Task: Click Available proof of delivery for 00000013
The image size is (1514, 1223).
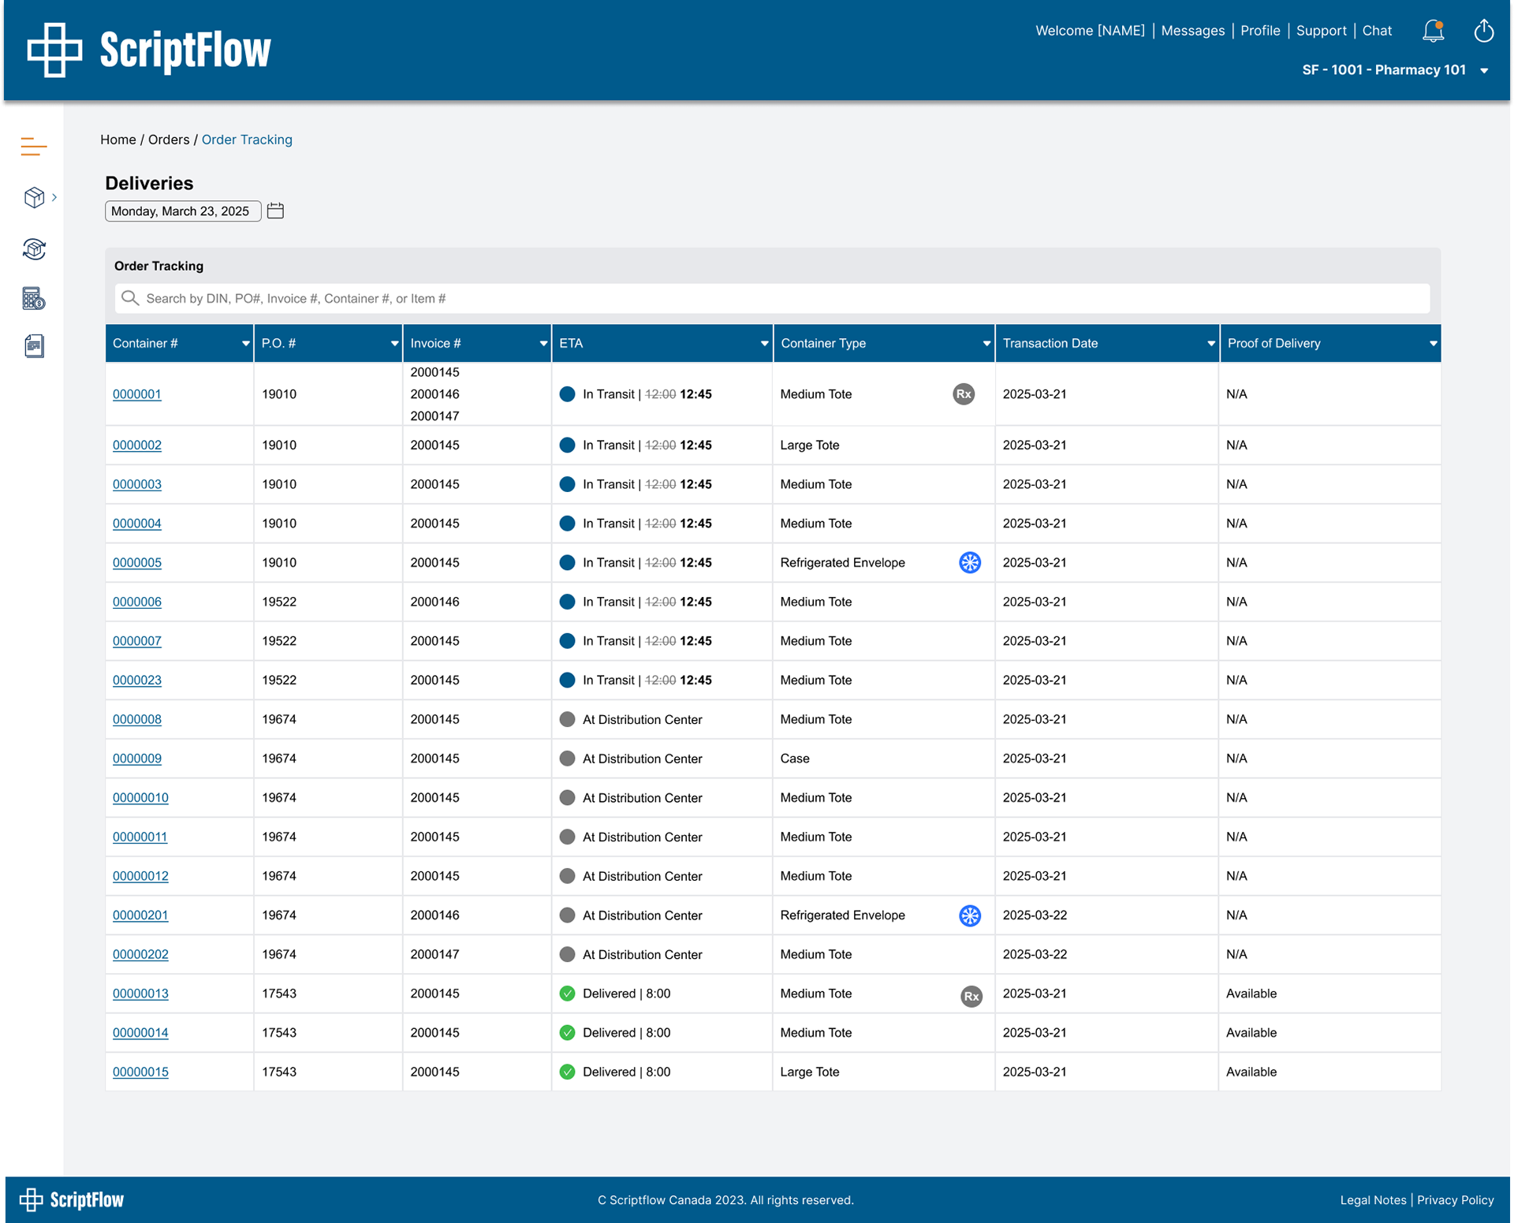Action: (1251, 994)
